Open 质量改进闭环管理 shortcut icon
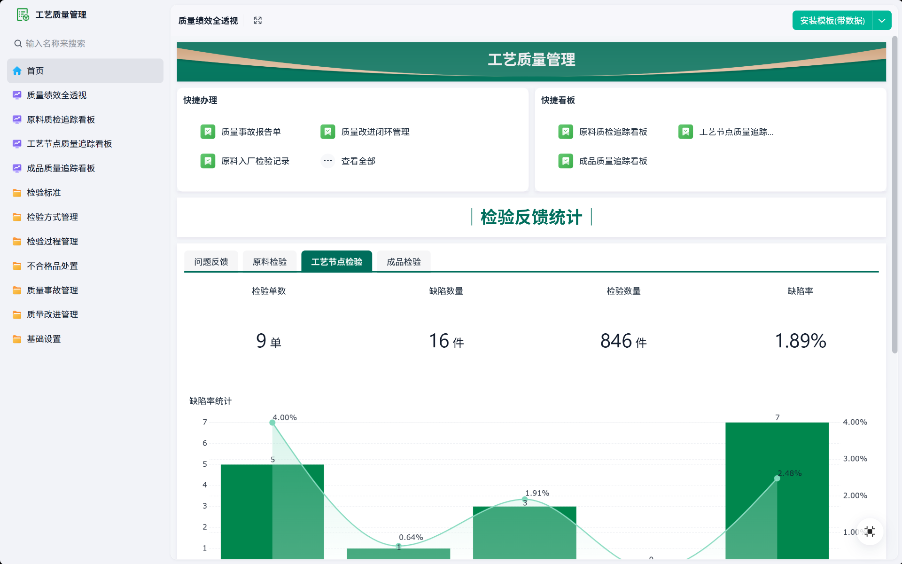This screenshot has height=564, width=902. 327,132
